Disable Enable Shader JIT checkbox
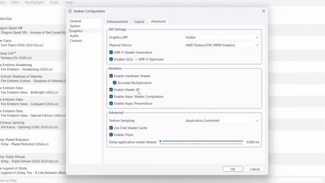 pos(111,90)
